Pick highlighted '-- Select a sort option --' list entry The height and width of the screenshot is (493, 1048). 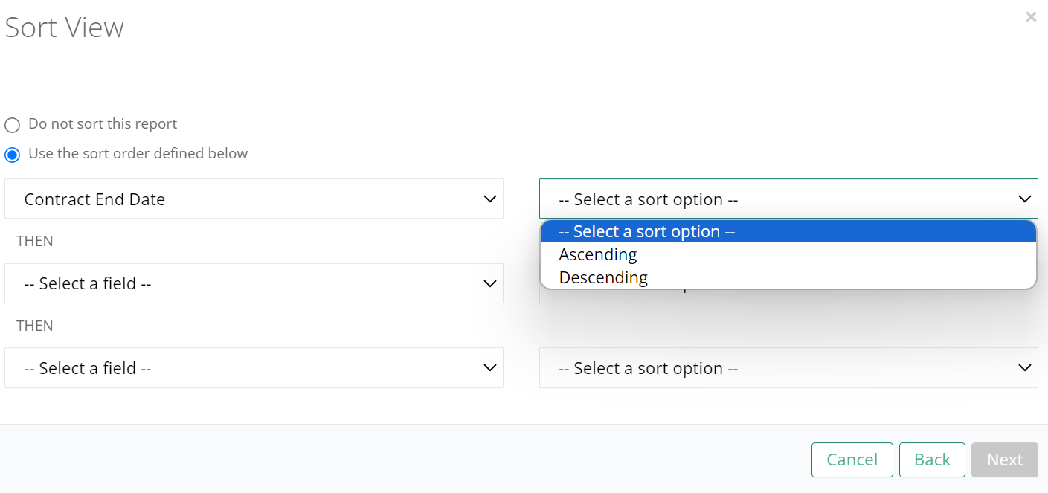(x=647, y=231)
